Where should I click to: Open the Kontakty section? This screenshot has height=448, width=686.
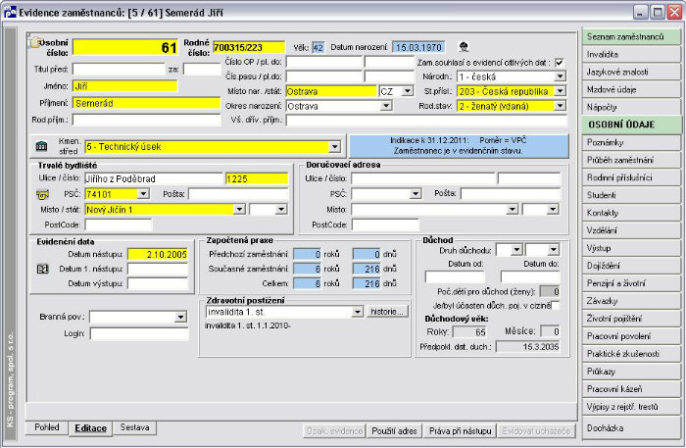pos(631,213)
